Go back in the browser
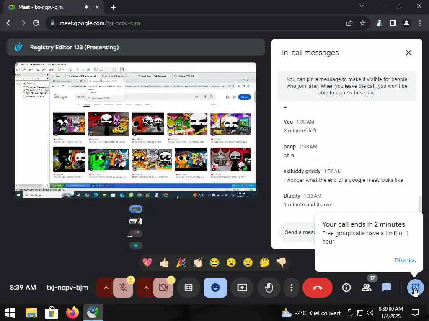429x321 pixels. pyautogui.click(x=9, y=23)
